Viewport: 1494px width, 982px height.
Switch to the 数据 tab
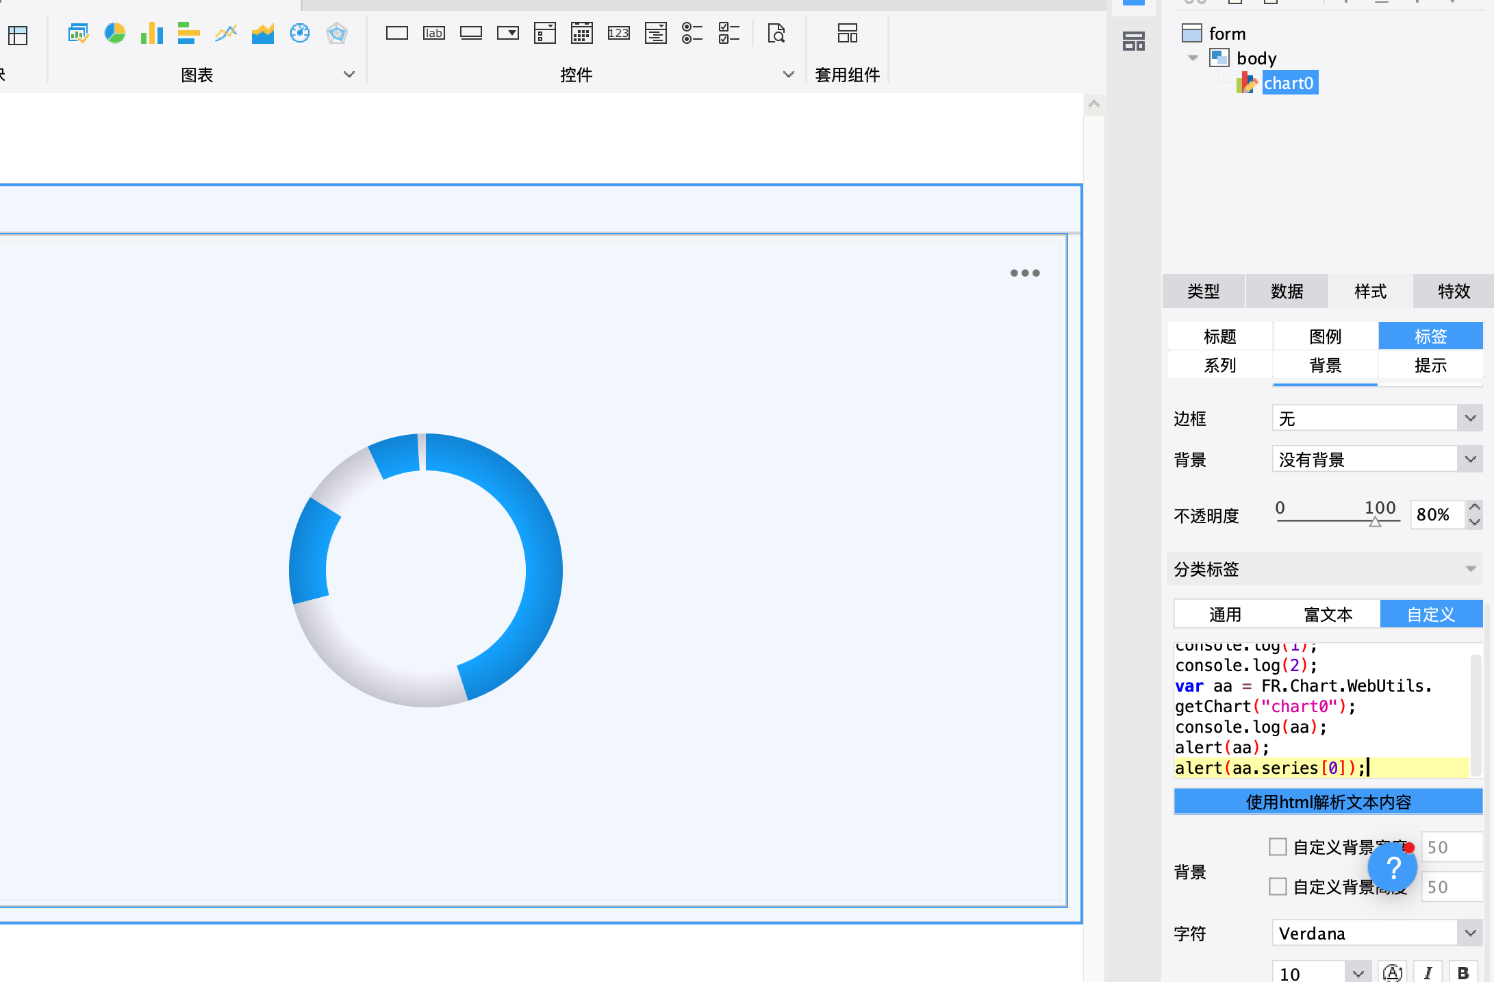coord(1287,291)
